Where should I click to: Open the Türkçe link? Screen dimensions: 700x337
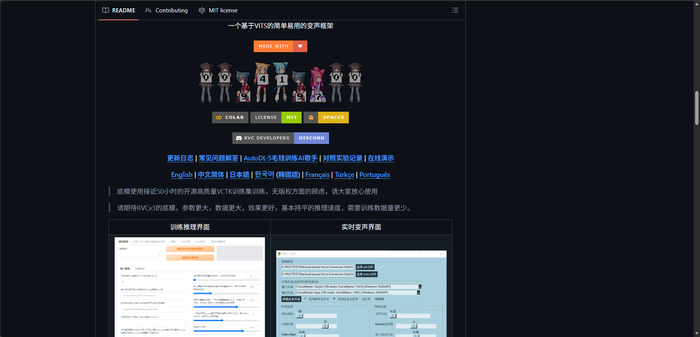344,175
